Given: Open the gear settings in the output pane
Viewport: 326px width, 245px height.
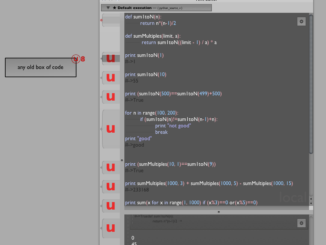Looking at the screenshot, I should [x=301, y=223].
